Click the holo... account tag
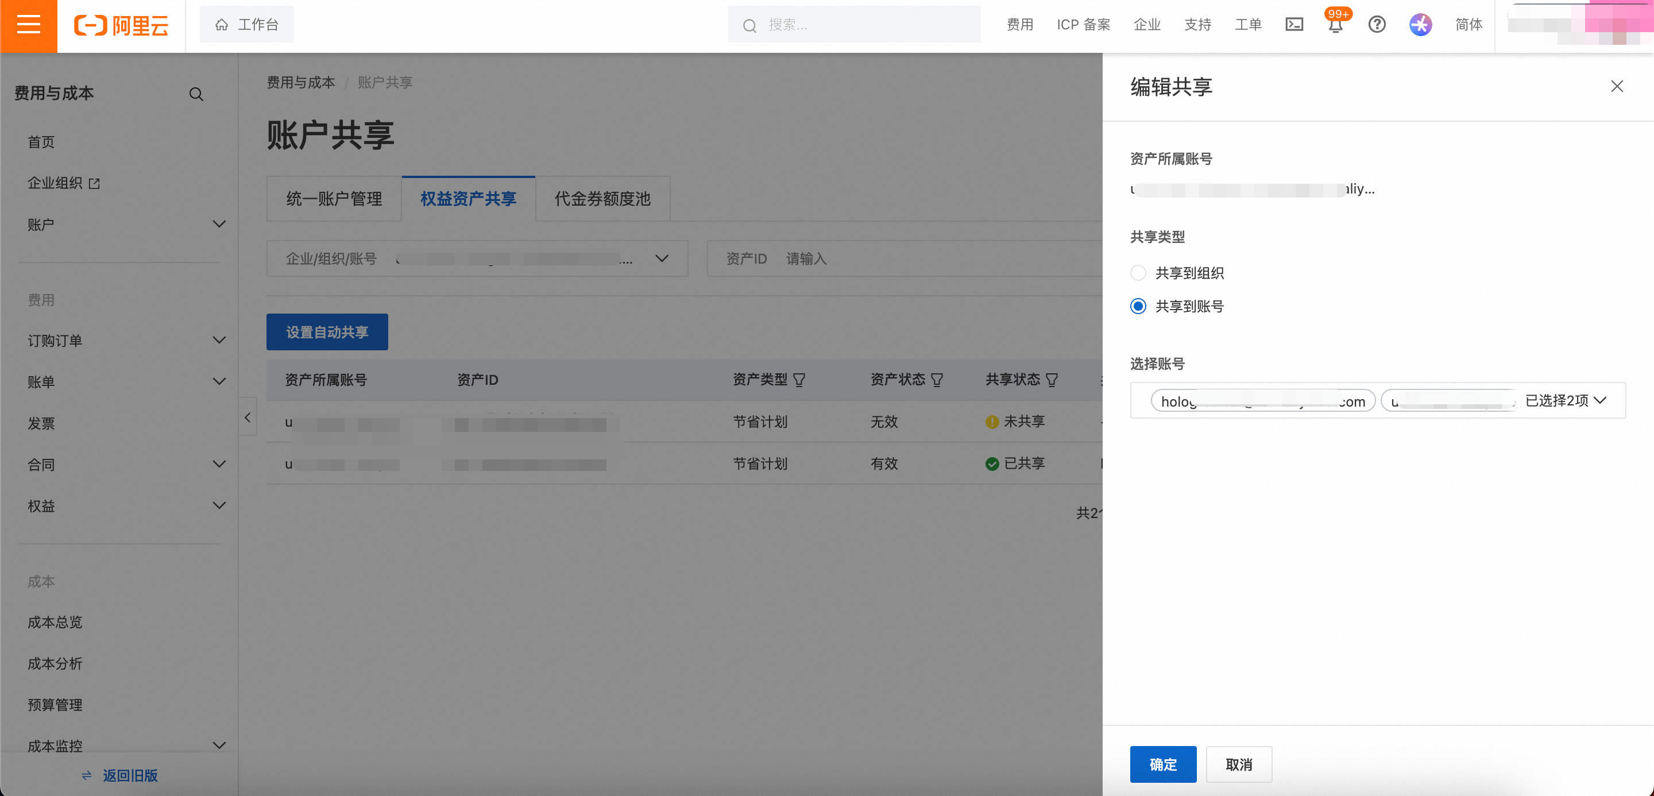Screen dimensions: 1654x796 (1263, 401)
